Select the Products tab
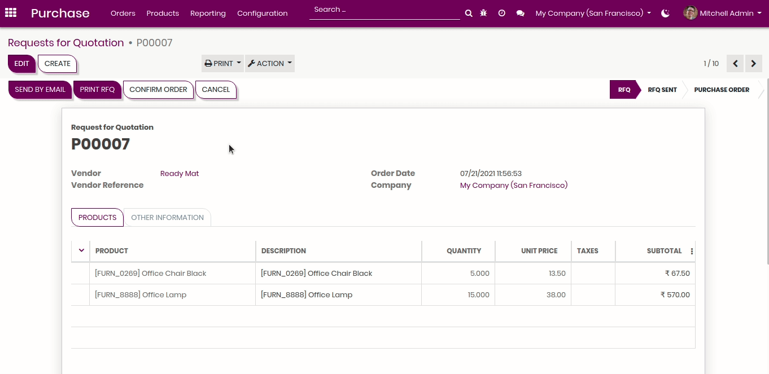 point(97,218)
